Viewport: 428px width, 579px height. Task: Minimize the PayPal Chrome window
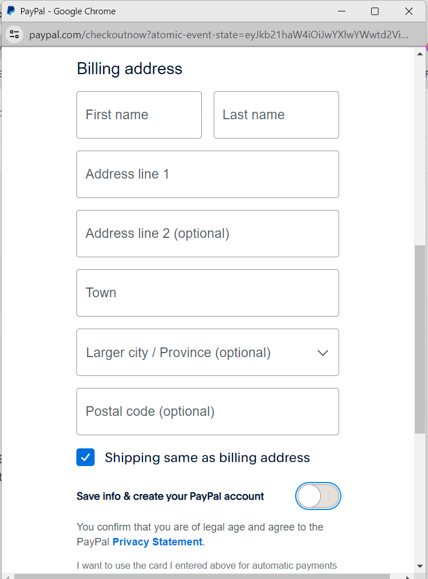pyautogui.click(x=342, y=11)
